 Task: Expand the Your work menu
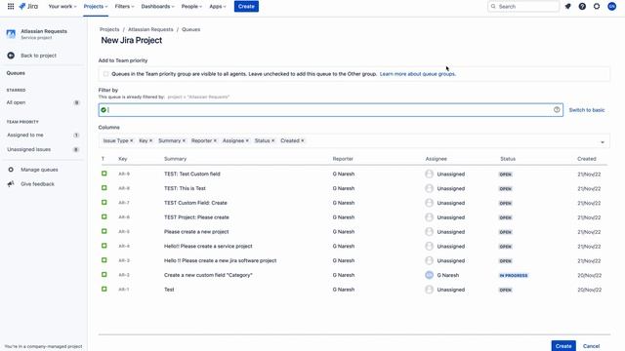point(62,7)
